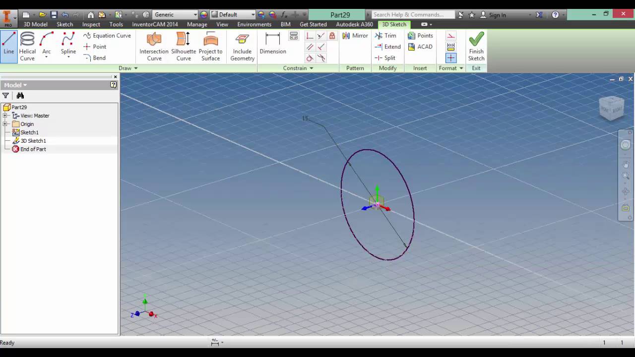The height and width of the screenshot is (357, 635).
Task: Select Sketch1 in browser tree
Action: click(x=25, y=132)
